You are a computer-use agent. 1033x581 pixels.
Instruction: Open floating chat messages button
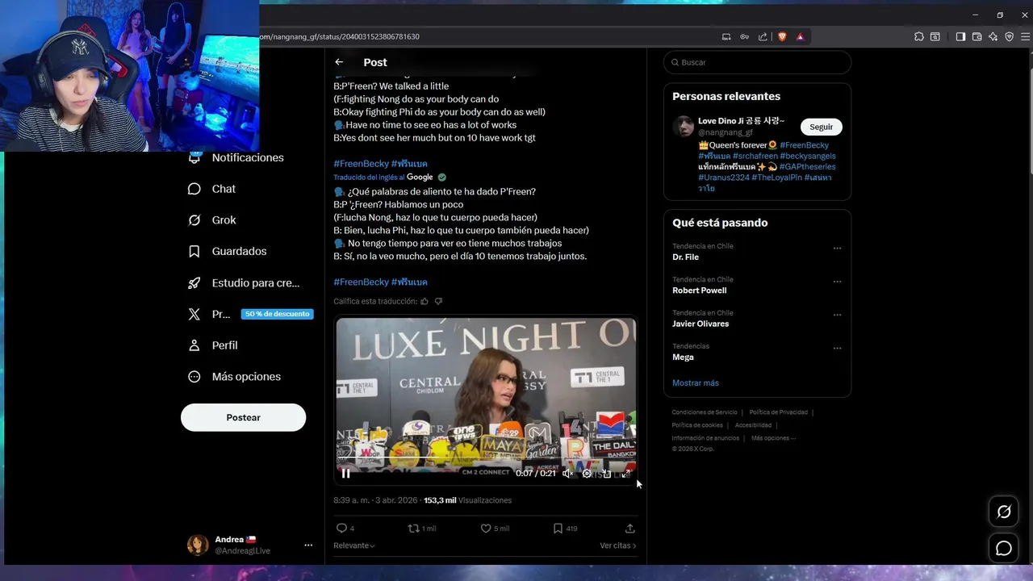1004,549
